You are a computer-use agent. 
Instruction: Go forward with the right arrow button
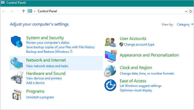click(12, 11)
